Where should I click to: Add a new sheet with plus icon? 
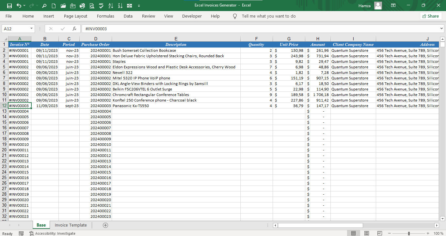coord(105,225)
